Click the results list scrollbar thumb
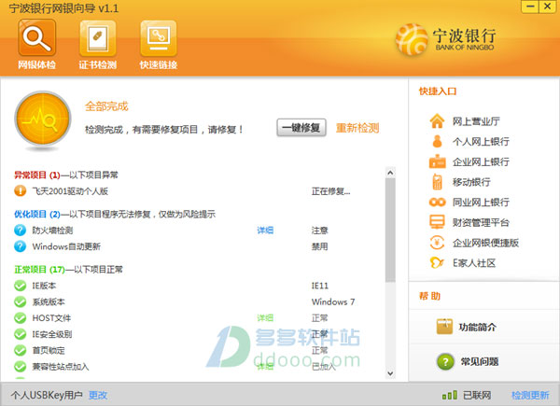The image size is (560, 406). (x=390, y=231)
